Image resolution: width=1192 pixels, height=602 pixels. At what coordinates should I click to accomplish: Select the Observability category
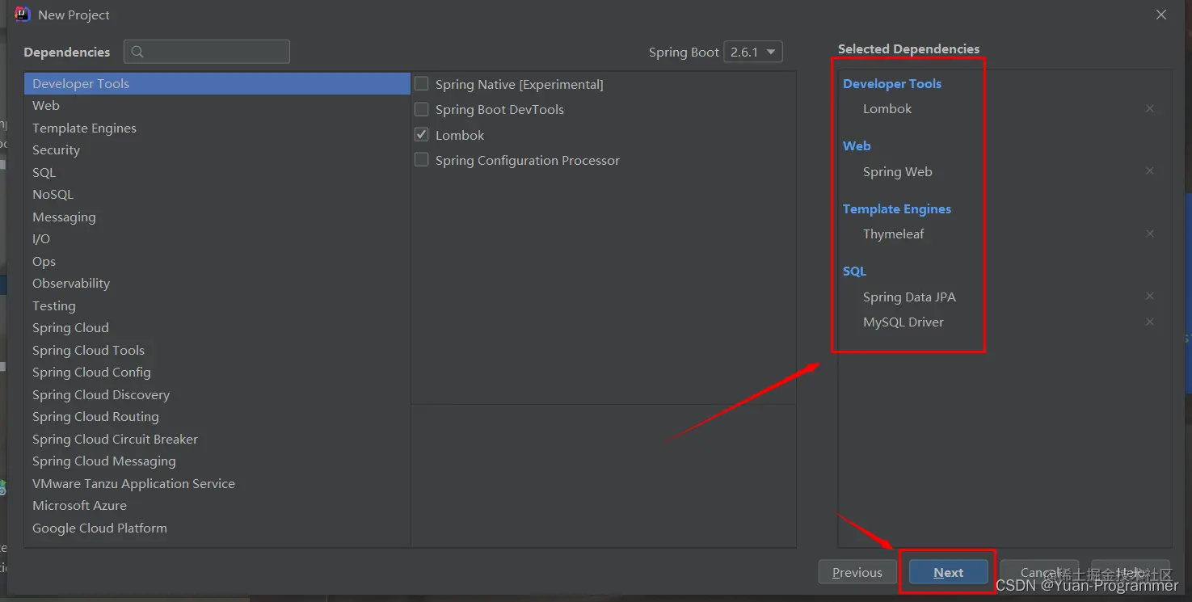coord(217,284)
